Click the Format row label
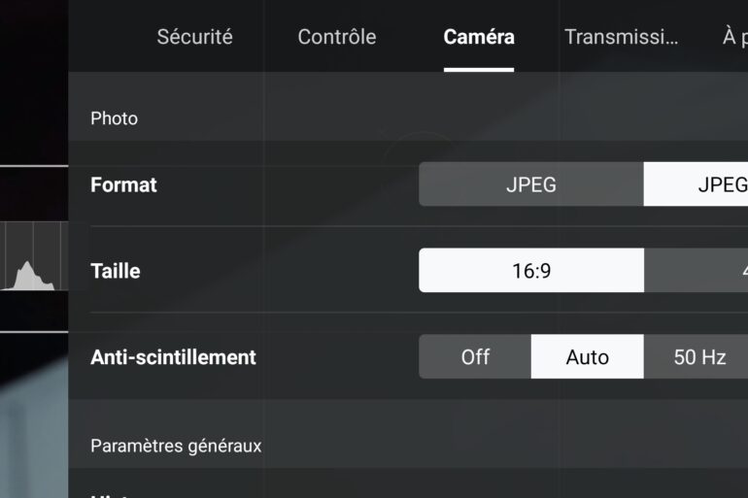748x498 pixels. (123, 184)
